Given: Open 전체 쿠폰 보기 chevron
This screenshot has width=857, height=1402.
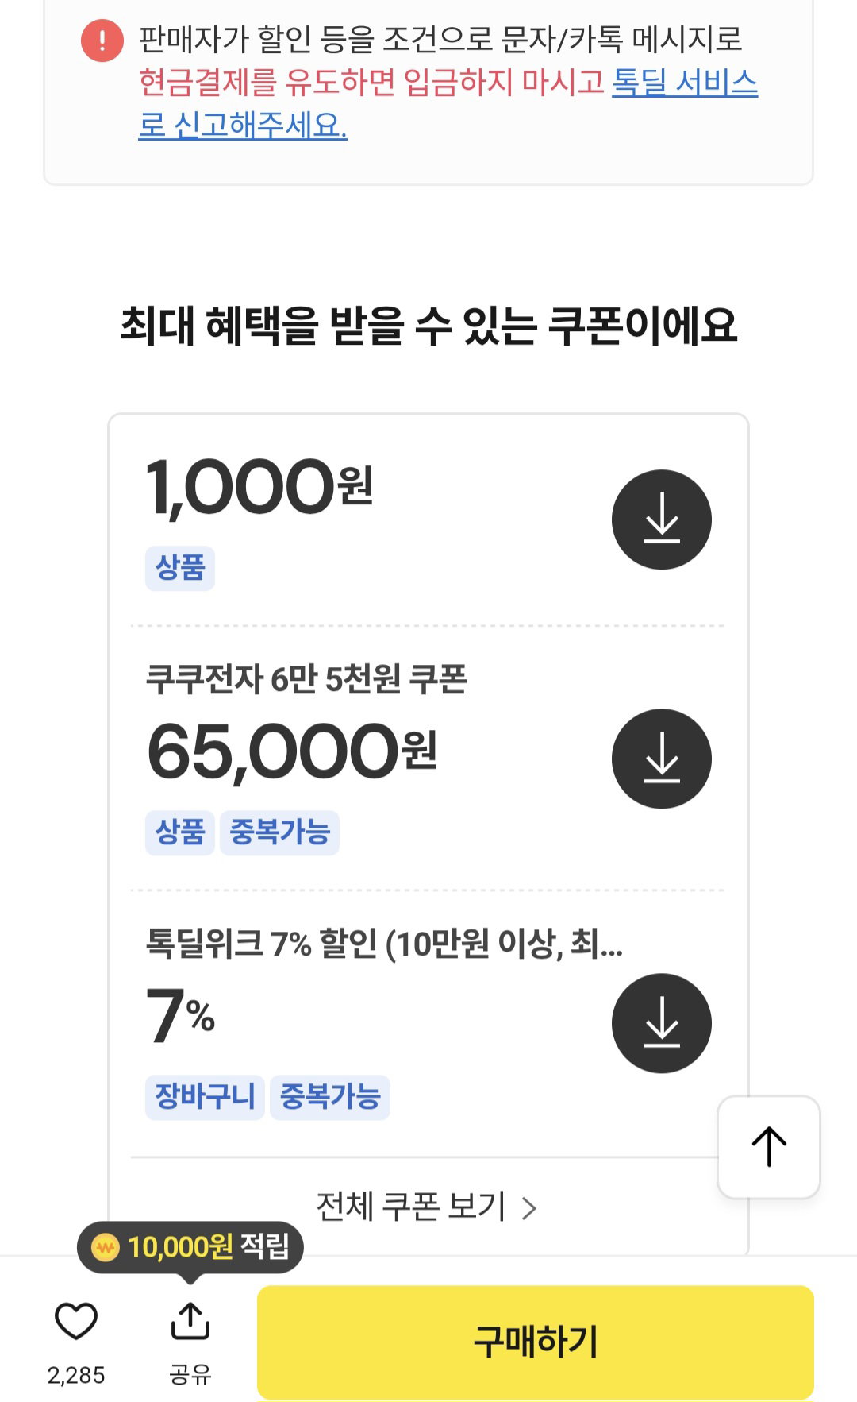Looking at the screenshot, I should [x=529, y=1208].
